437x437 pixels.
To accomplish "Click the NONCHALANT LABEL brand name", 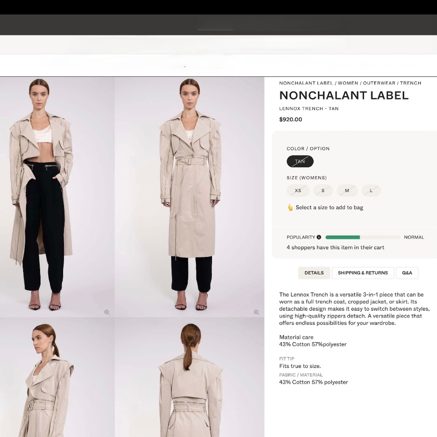I will 344,95.
